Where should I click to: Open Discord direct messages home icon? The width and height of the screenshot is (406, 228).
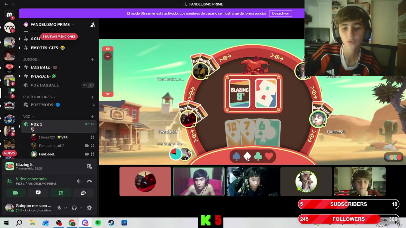click(x=10, y=15)
